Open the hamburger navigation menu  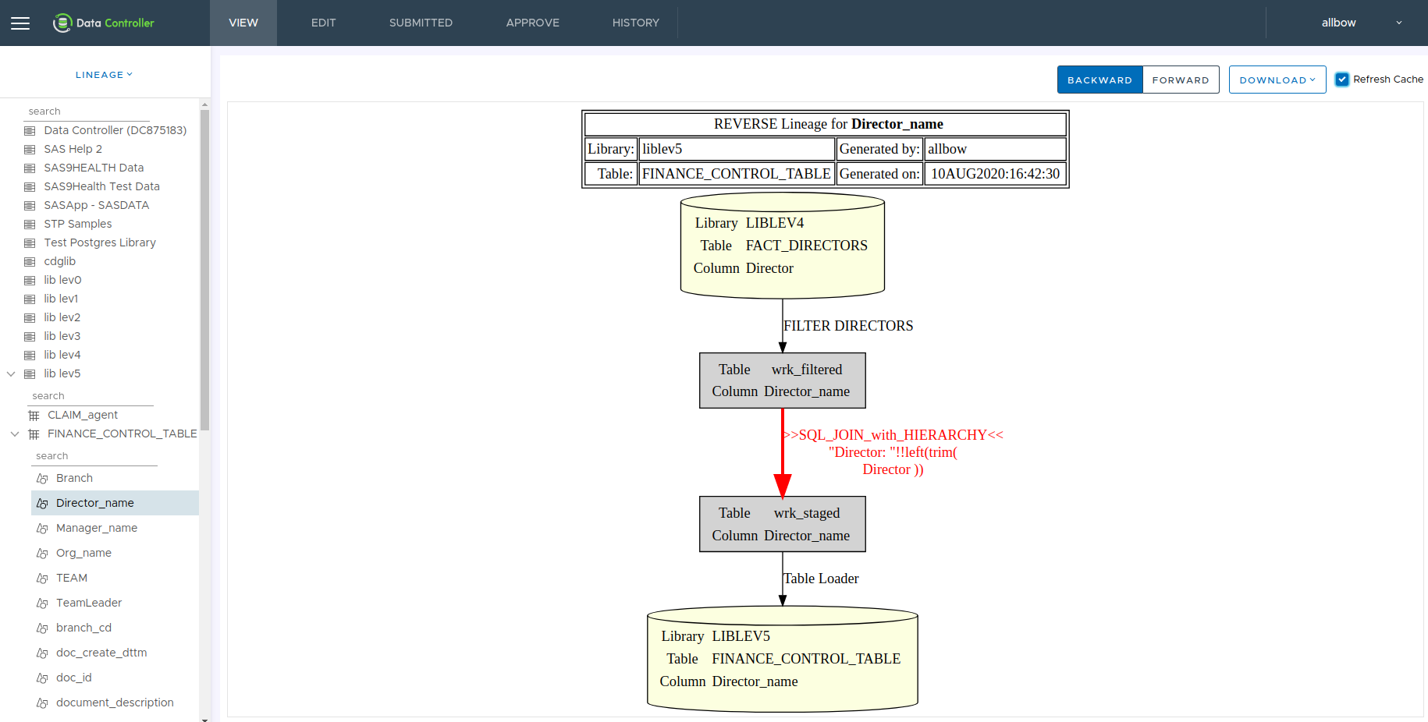point(20,23)
